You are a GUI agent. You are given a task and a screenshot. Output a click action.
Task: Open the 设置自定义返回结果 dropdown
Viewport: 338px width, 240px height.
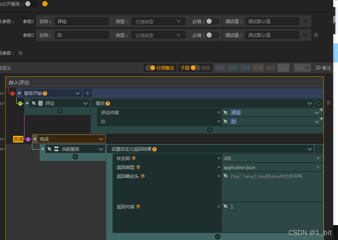[x=310, y=149]
